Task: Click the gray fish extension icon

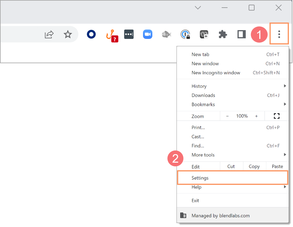Action: click(x=166, y=34)
